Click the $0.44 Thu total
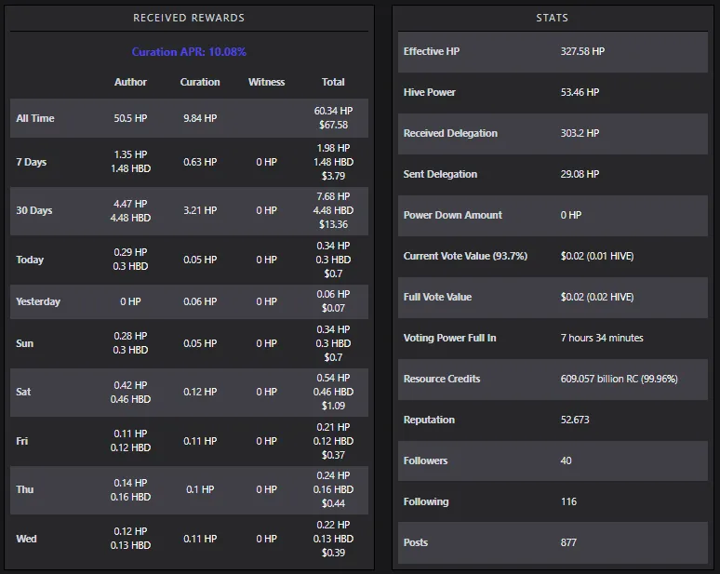 [x=333, y=503]
